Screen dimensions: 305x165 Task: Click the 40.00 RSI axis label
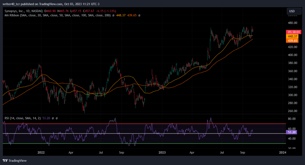(292, 138)
